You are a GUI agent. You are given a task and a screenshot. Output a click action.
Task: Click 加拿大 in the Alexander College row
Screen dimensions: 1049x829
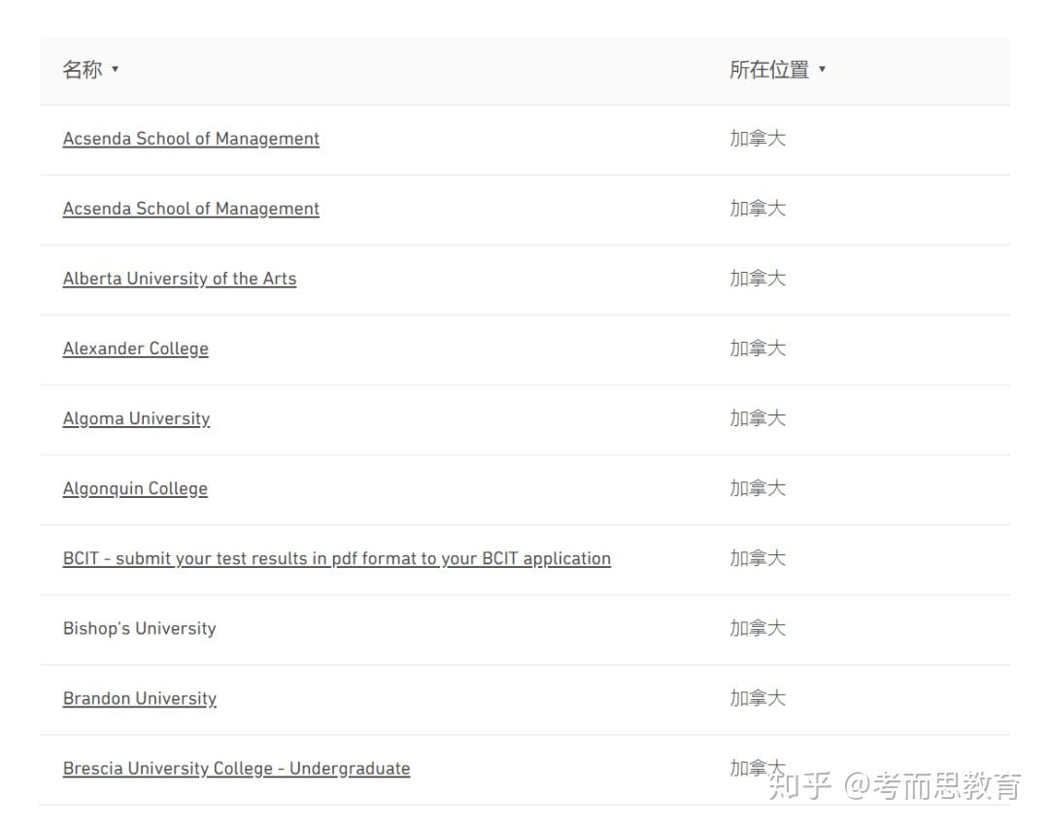(x=758, y=348)
